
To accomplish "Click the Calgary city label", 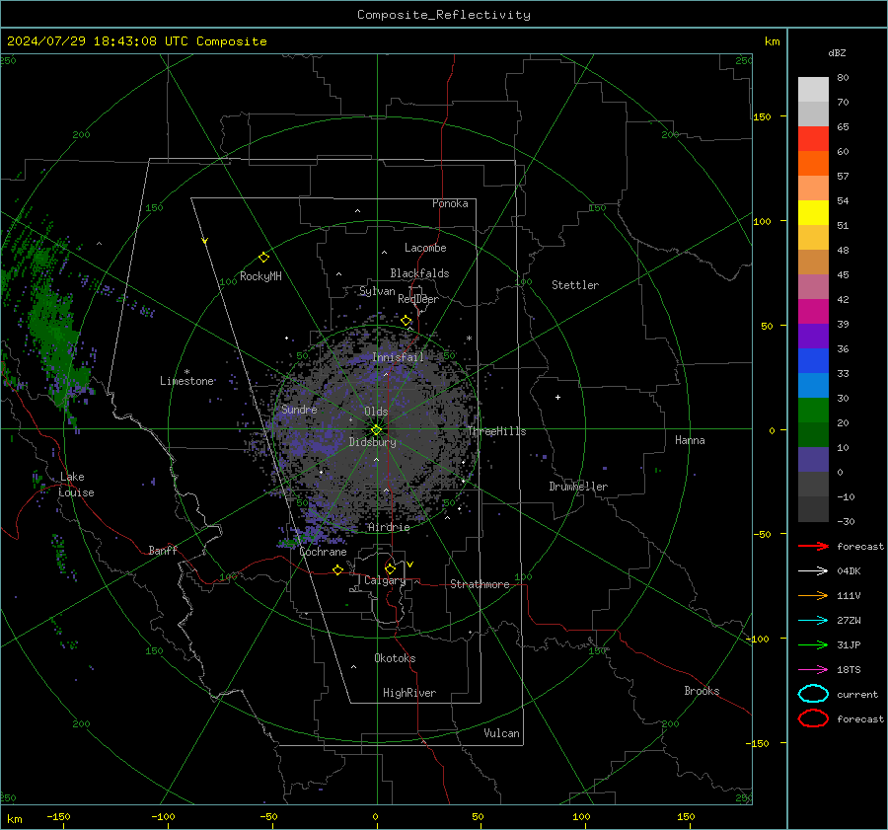I will (x=385, y=580).
